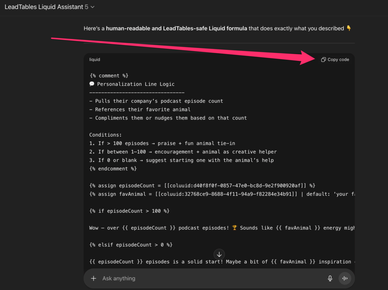The width and height of the screenshot is (388, 290).
Task: Click the scroll-to-bottom arrow button
Action: pos(219,254)
